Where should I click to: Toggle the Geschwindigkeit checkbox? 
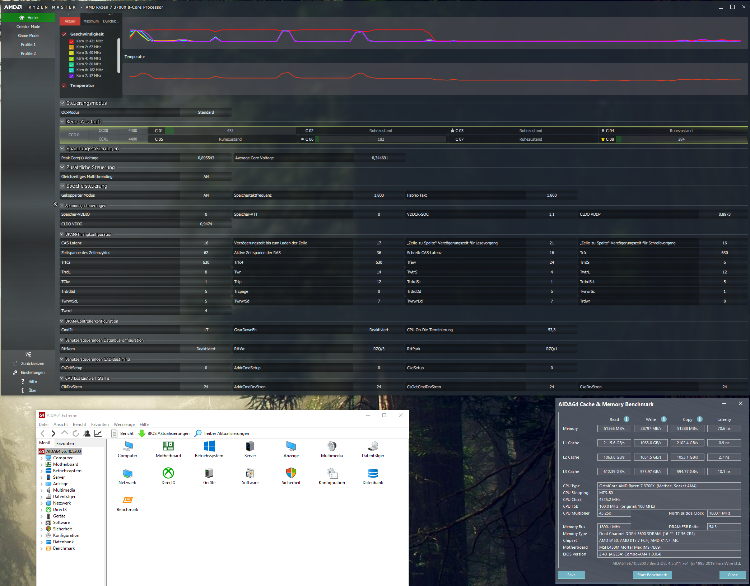click(x=65, y=34)
